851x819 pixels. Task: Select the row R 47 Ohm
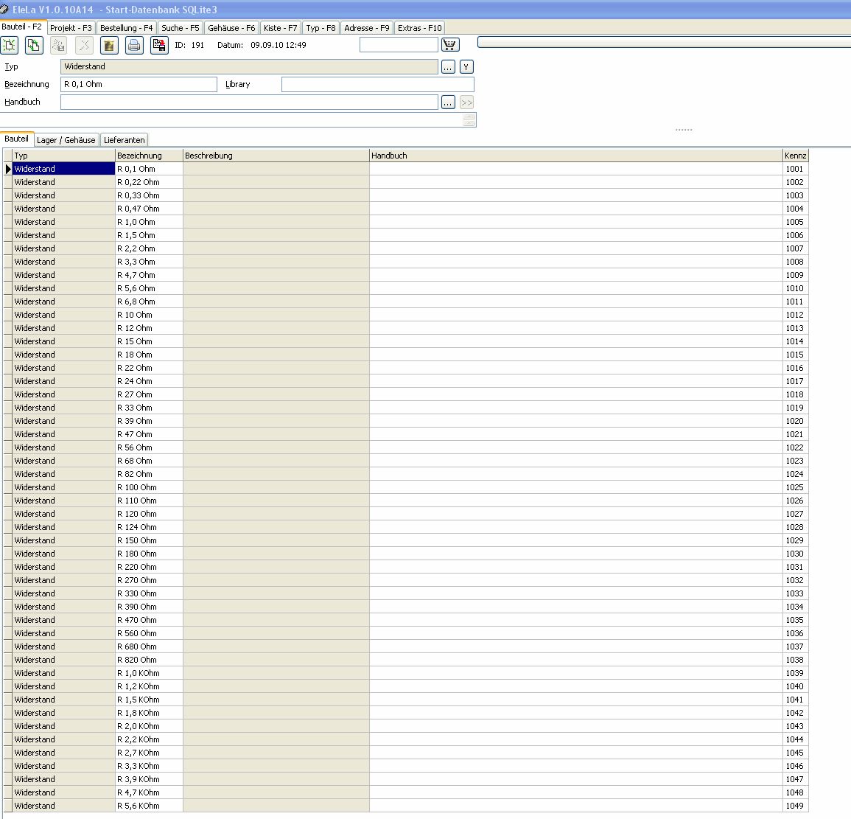click(406, 434)
